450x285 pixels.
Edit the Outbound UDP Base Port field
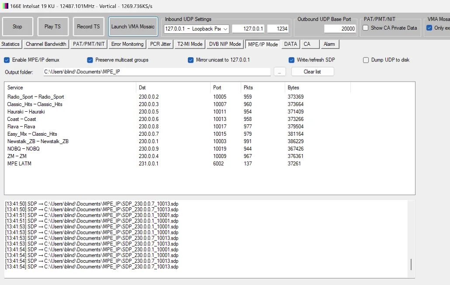pos(340,28)
